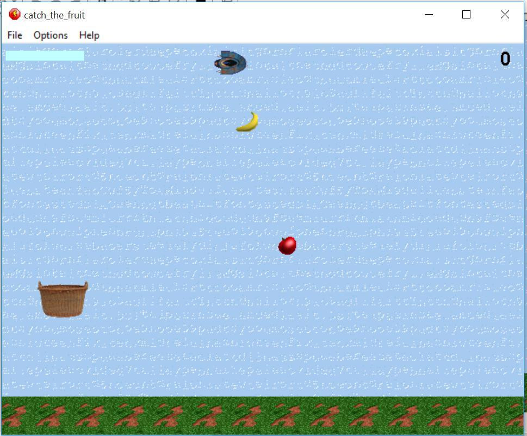Click the red app icon in title bar
The width and height of the screenshot is (527, 436).
(15, 15)
